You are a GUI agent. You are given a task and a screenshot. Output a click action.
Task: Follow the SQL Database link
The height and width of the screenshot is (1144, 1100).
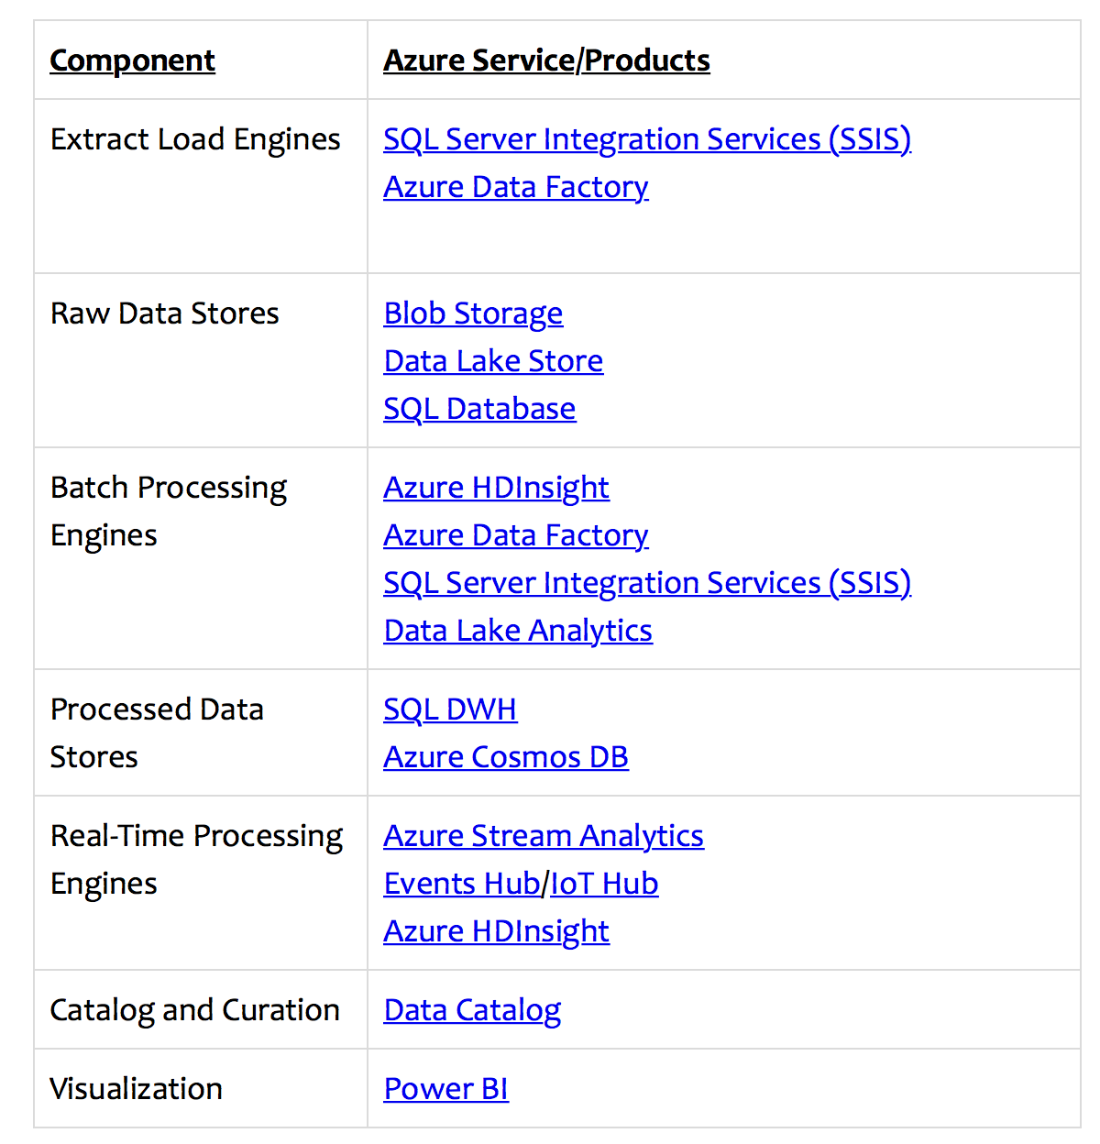coord(479,408)
